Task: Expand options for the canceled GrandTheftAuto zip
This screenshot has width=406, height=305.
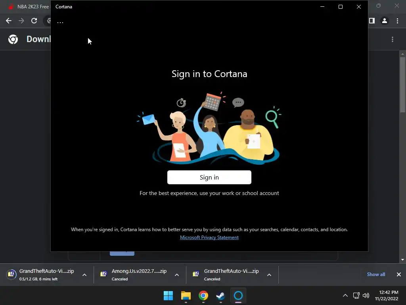Action: click(269, 275)
